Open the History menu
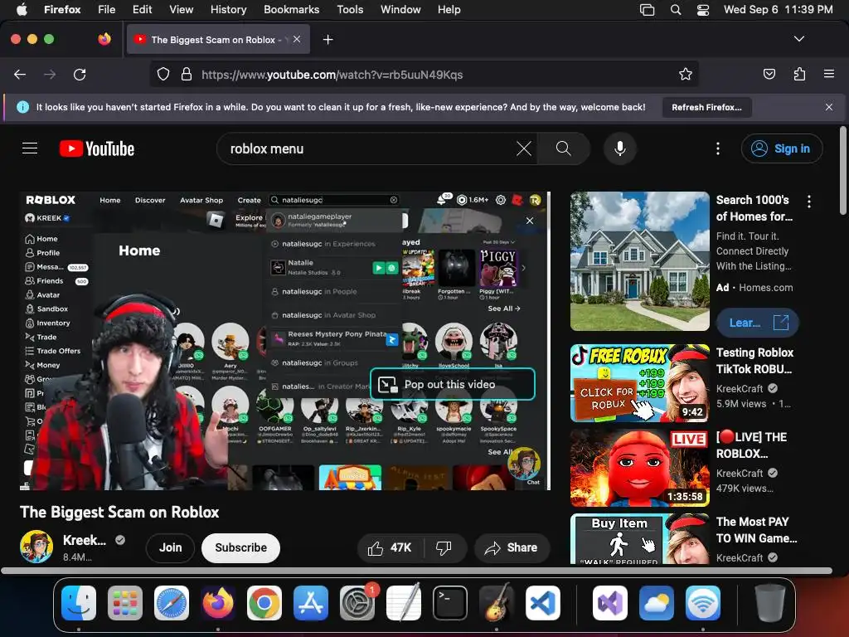 pyautogui.click(x=228, y=9)
